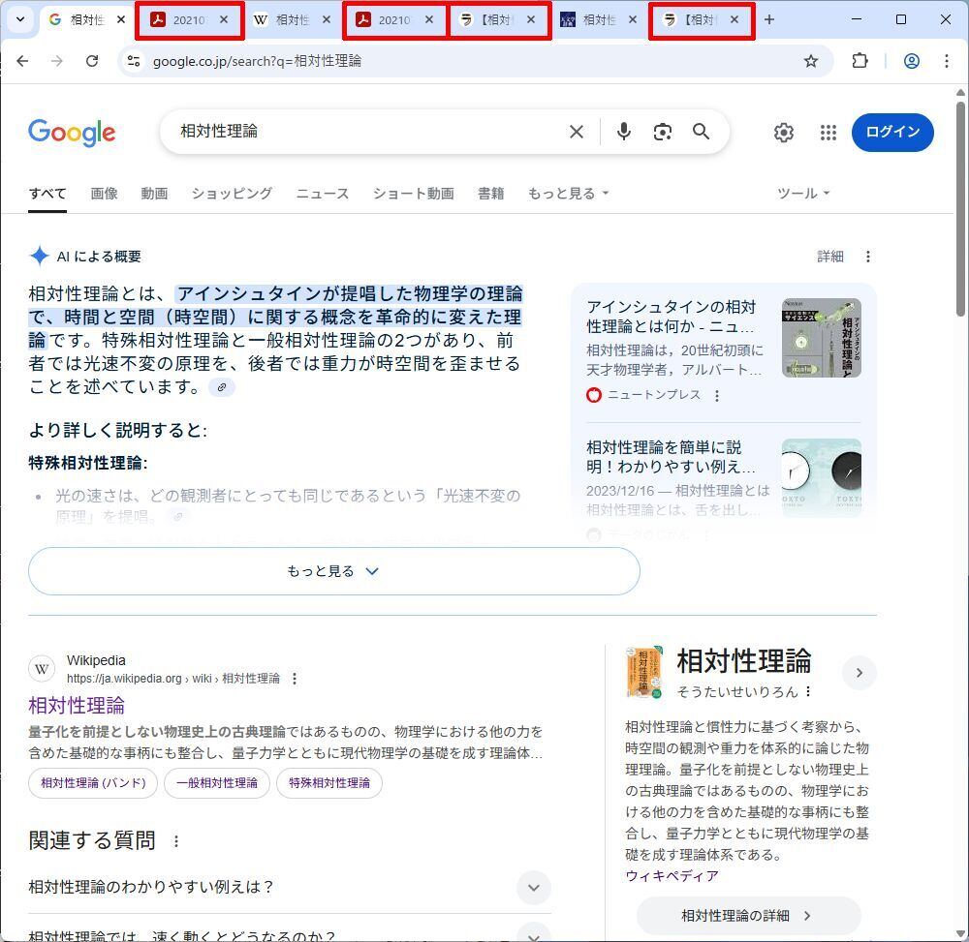Open Google Lens image search icon

click(x=663, y=132)
